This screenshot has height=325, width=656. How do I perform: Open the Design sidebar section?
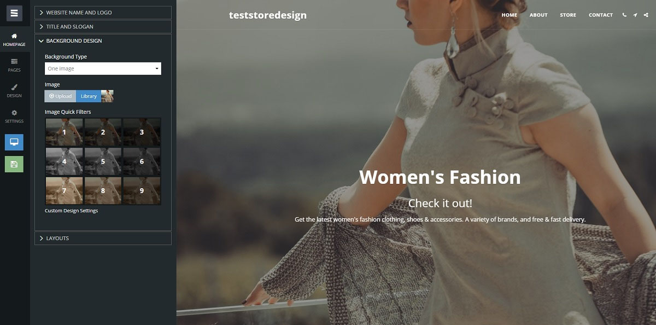point(14,91)
